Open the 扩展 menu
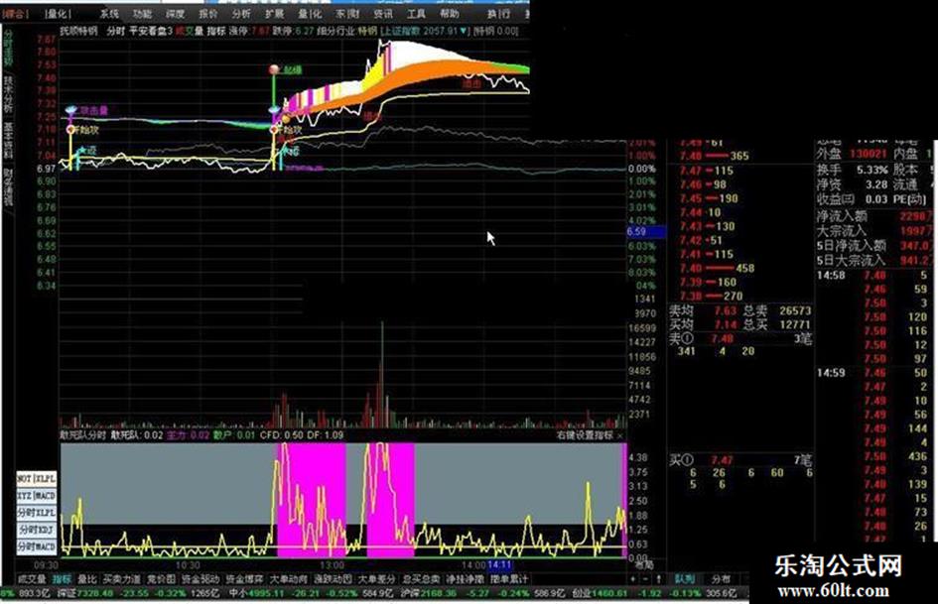 [275, 13]
